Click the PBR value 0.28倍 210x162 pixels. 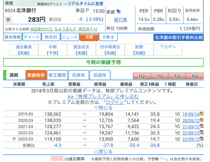click(158, 20)
